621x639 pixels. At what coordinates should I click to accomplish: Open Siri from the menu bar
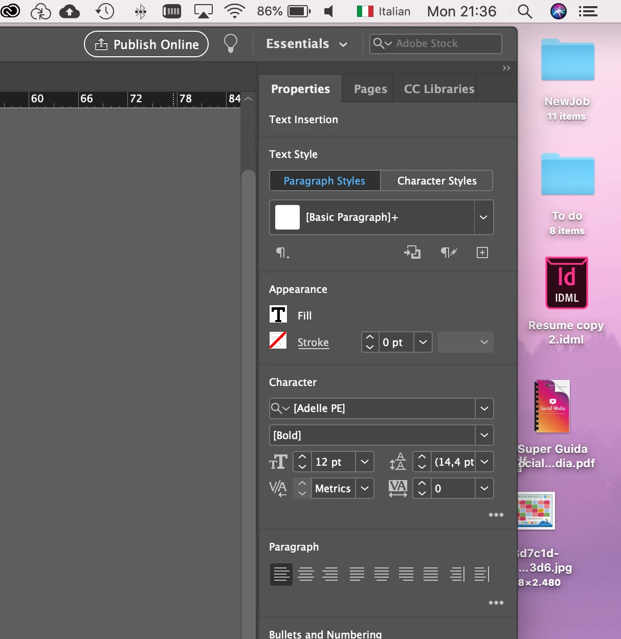point(558,11)
